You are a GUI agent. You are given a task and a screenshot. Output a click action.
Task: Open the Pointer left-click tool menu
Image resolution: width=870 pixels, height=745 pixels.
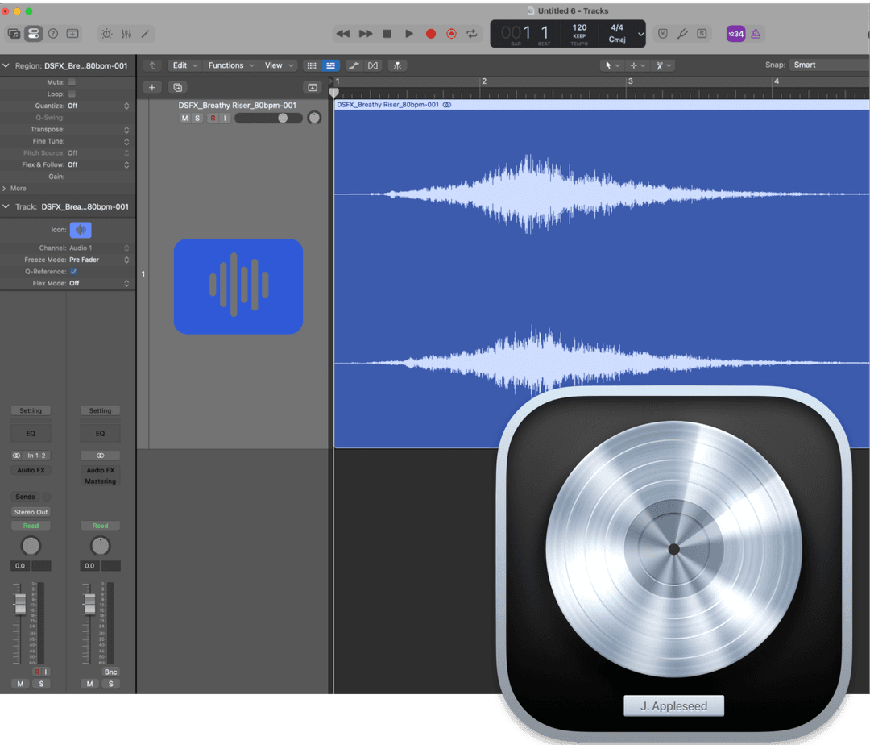pos(612,65)
